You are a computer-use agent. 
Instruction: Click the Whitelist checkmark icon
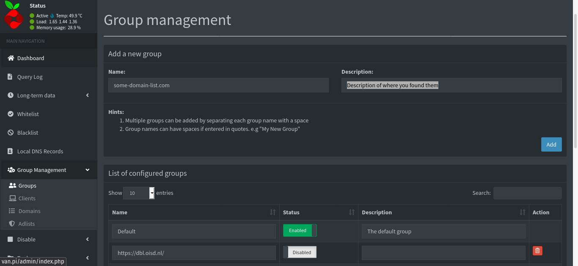[11, 114]
